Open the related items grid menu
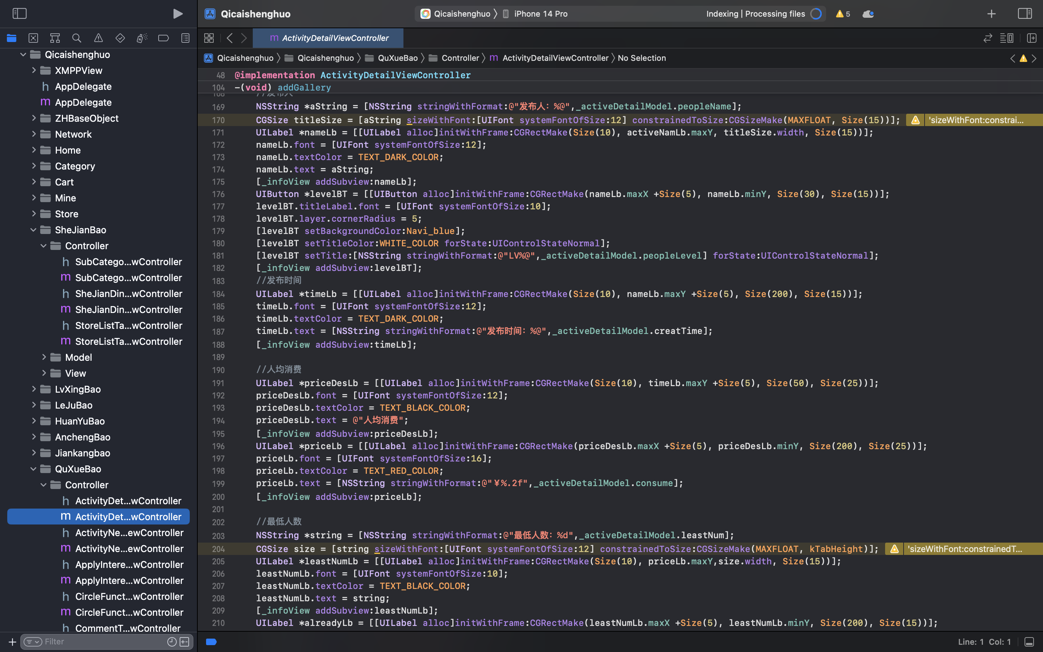The width and height of the screenshot is (1043, 652). tap(209, 38)
